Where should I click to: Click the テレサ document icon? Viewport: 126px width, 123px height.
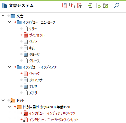point(26,86)
